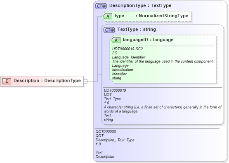Select the DescriptionType : TextType header
The height and width of the screenshot is (163, 229).
point(140,5)
